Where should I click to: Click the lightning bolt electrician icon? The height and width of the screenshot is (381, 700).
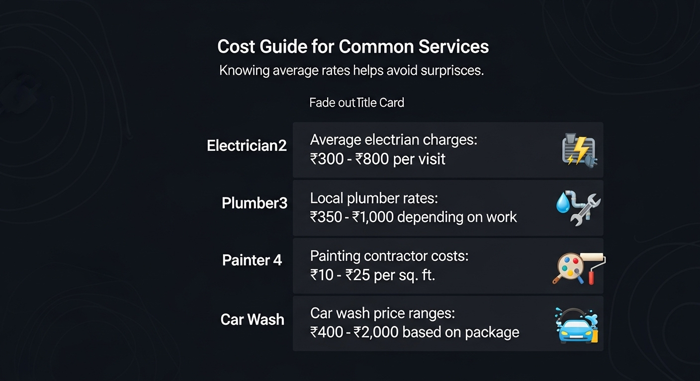pos(579,150)
